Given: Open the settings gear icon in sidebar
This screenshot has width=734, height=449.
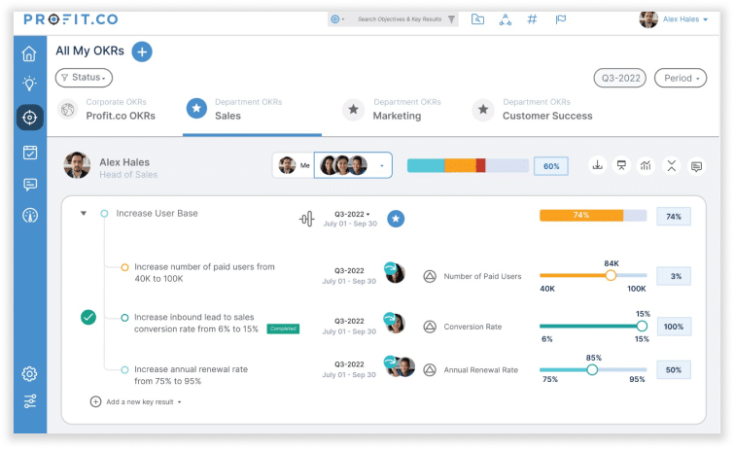Looking at the screenshot, I should click(29, 373).
